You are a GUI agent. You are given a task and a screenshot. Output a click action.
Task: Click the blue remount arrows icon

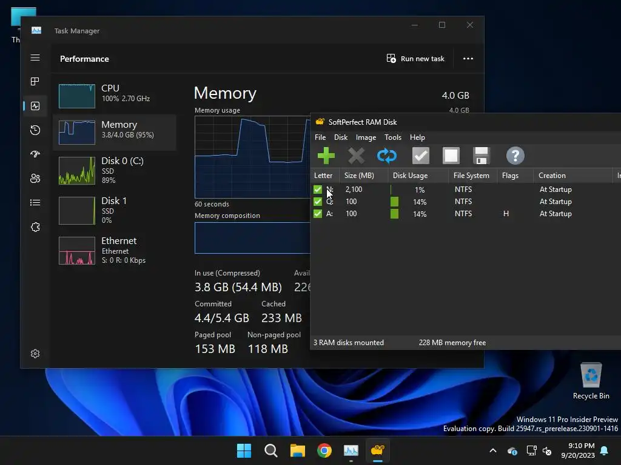387,156
